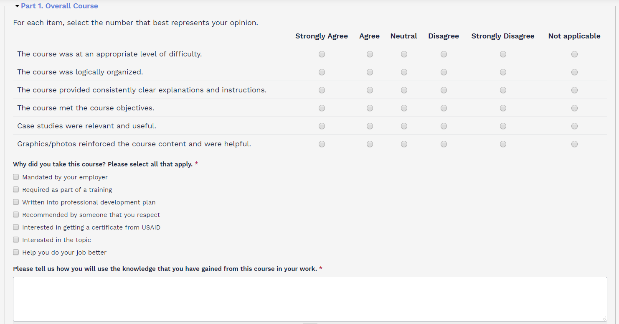Mark Not applicable for graphics/photos helpfulness

point(574,144)
